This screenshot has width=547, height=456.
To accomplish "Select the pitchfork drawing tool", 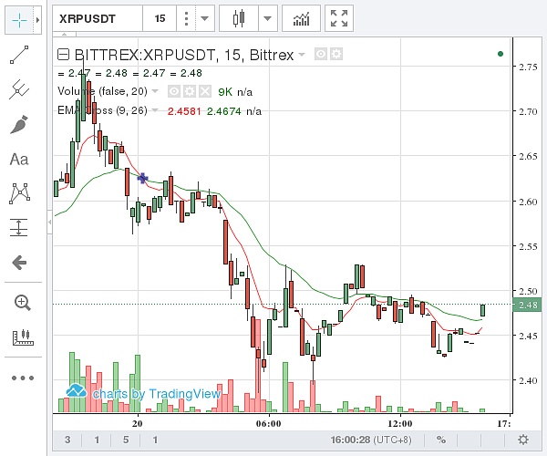I will click(x=19, y=89).
